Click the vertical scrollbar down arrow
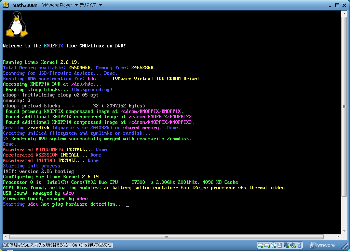350x251 pixels. click(x=344, y=231)
